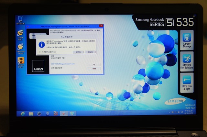Open the Media Play desktop shortcut
207x137 pixels.
tap(20, 35)
